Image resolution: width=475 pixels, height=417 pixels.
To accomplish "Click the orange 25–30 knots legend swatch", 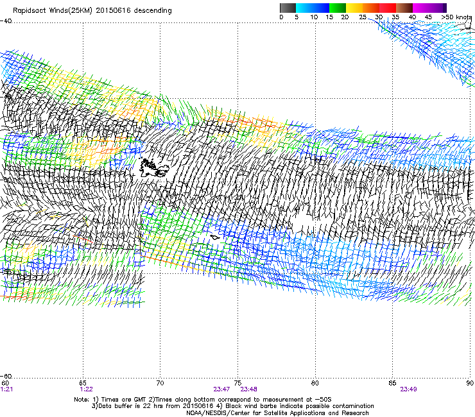I will click(371, 8).
